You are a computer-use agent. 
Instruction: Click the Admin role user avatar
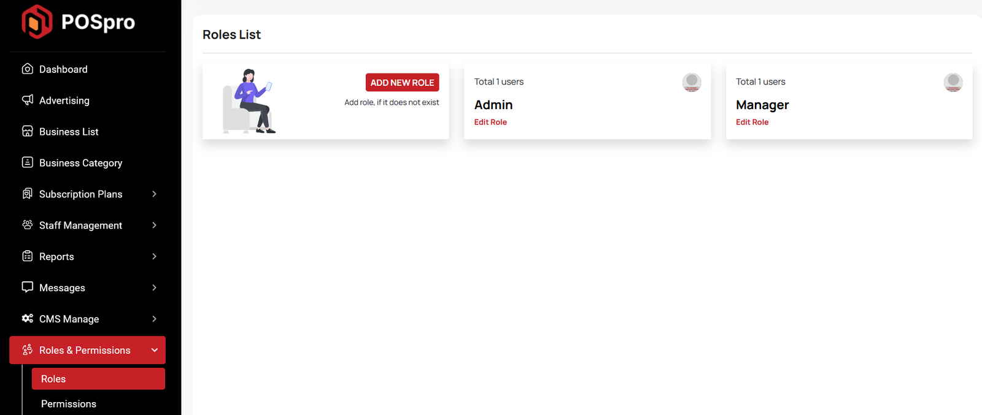click(x=692, y=82)
